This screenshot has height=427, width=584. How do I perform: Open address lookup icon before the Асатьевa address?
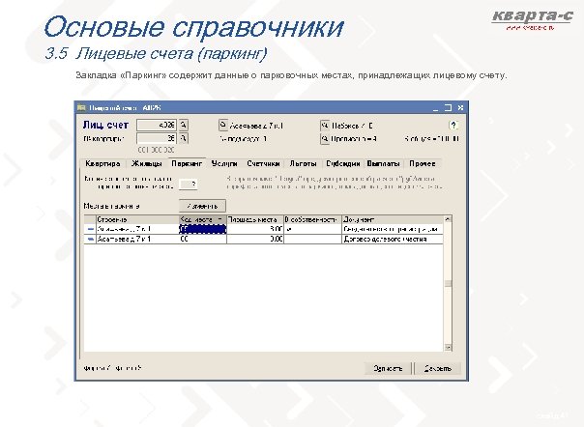pos(222,126)
